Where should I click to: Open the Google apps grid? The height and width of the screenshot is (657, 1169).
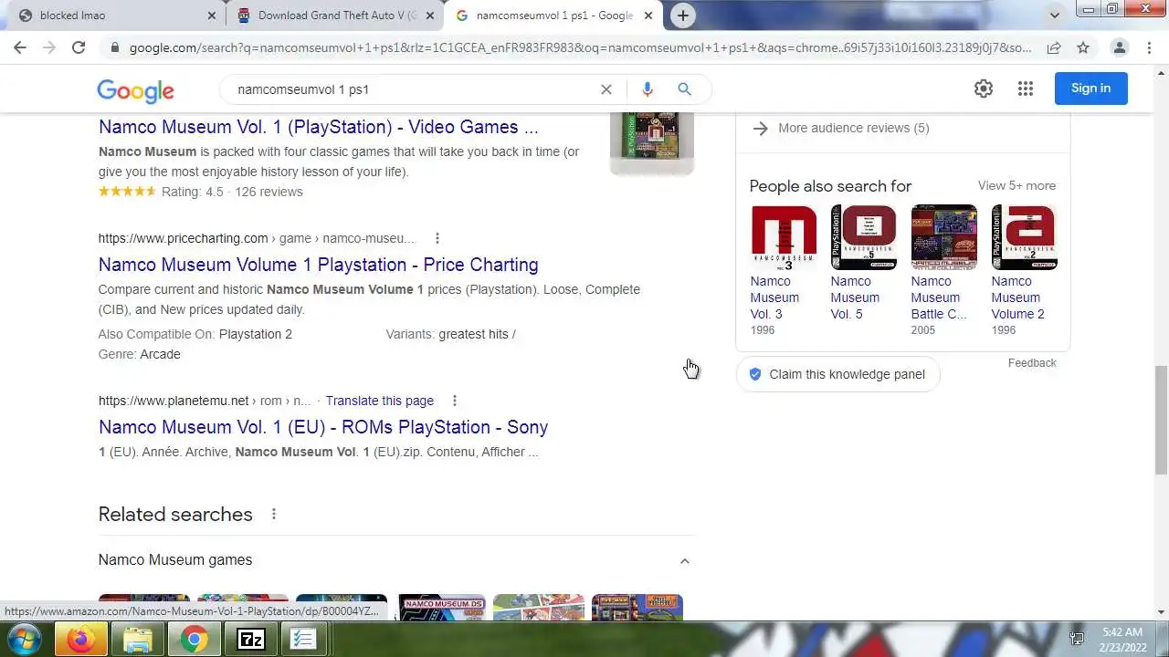pos(1025,89)
